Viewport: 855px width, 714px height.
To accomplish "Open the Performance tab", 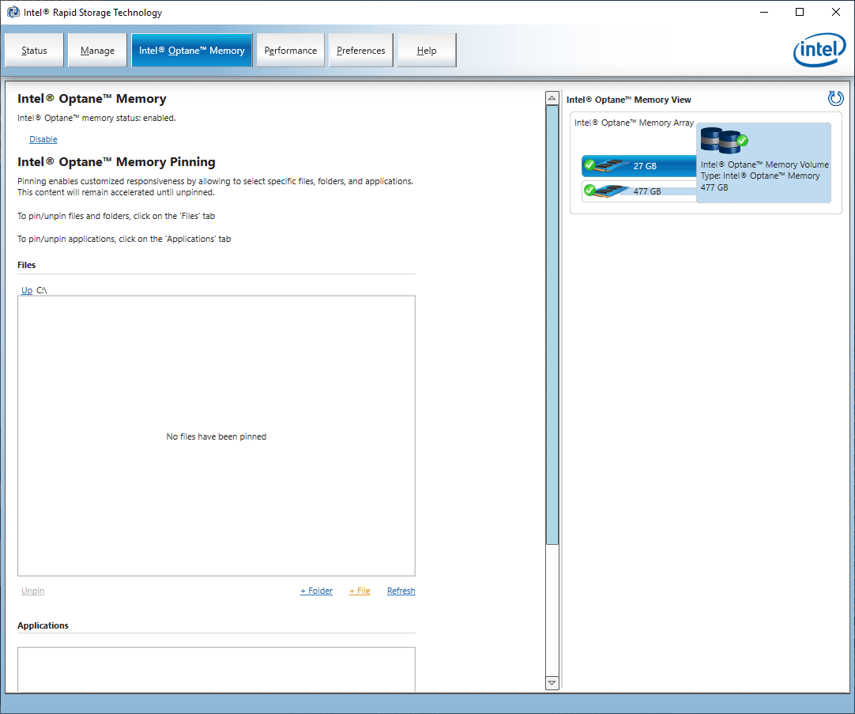I will point(291,50).
